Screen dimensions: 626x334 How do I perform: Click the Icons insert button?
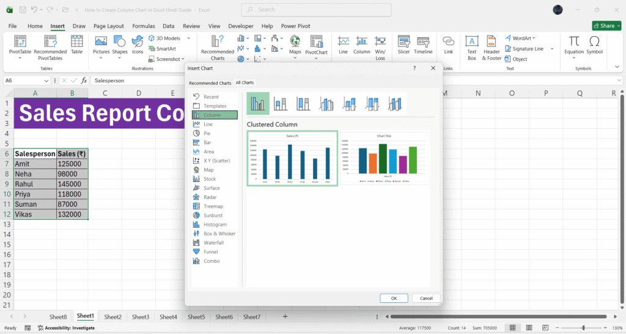point(138,45)
